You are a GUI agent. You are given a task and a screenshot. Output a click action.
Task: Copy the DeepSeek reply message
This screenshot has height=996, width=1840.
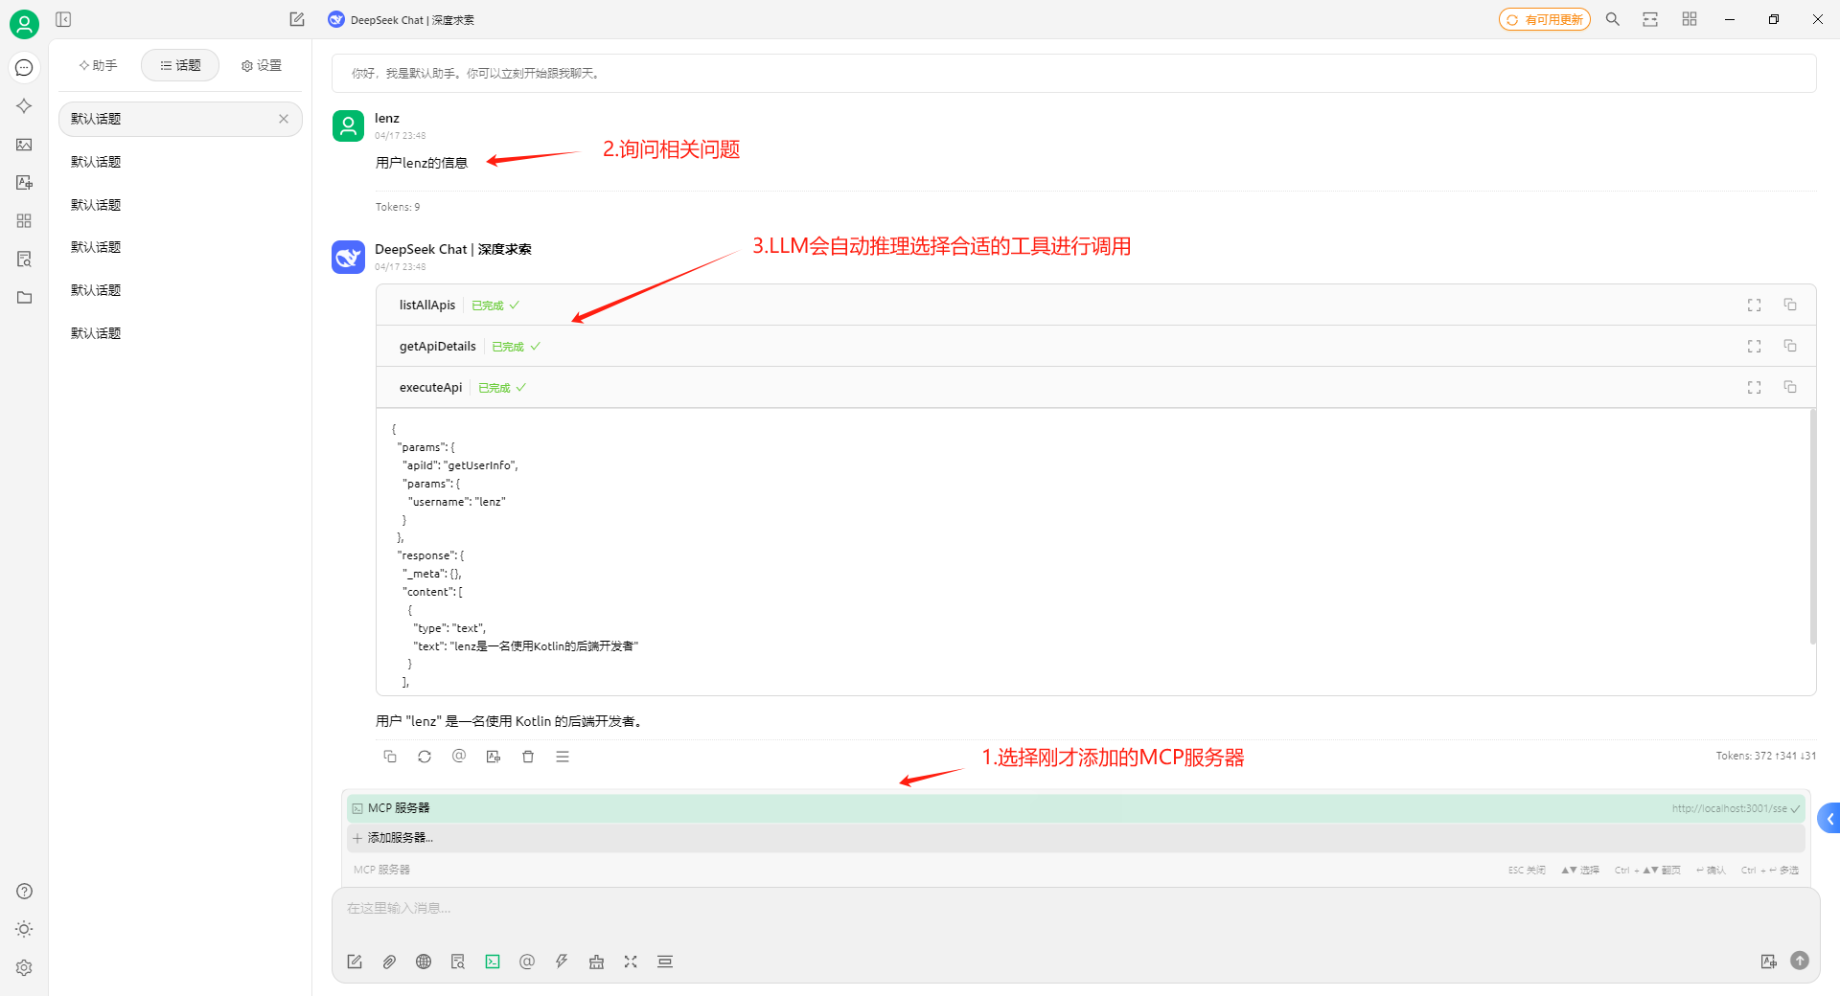pos(390,757)
